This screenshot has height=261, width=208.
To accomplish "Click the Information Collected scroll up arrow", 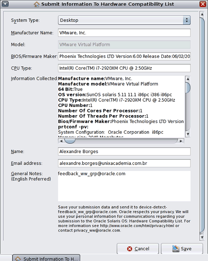I will pos(188,79).
